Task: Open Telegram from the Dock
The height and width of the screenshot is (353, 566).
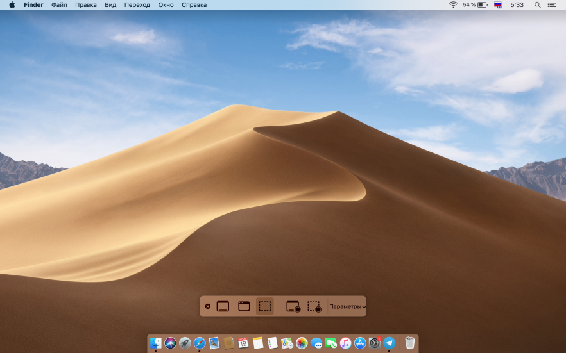Action: pos(389,343)
